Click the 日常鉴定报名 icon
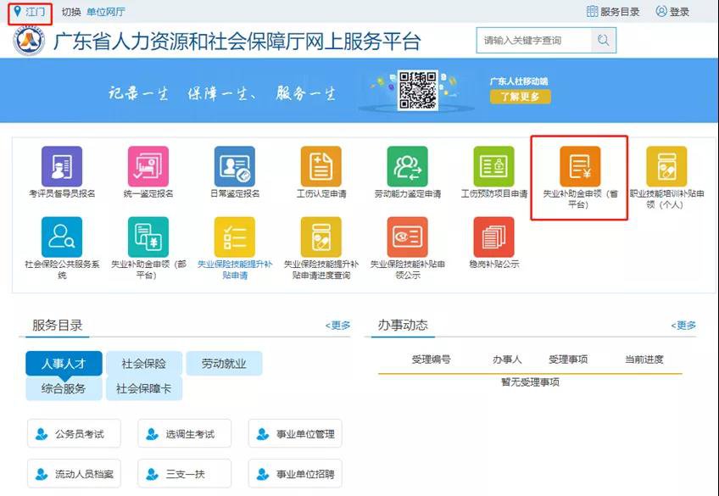719x496 pixels. tap(235, 167)
